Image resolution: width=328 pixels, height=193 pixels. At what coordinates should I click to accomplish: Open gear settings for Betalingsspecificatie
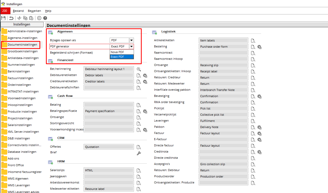point(145,111)
